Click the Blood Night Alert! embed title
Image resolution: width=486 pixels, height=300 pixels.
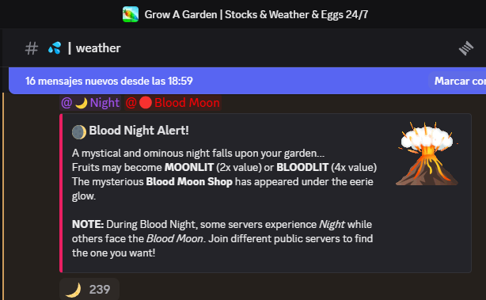coord(139,131)
